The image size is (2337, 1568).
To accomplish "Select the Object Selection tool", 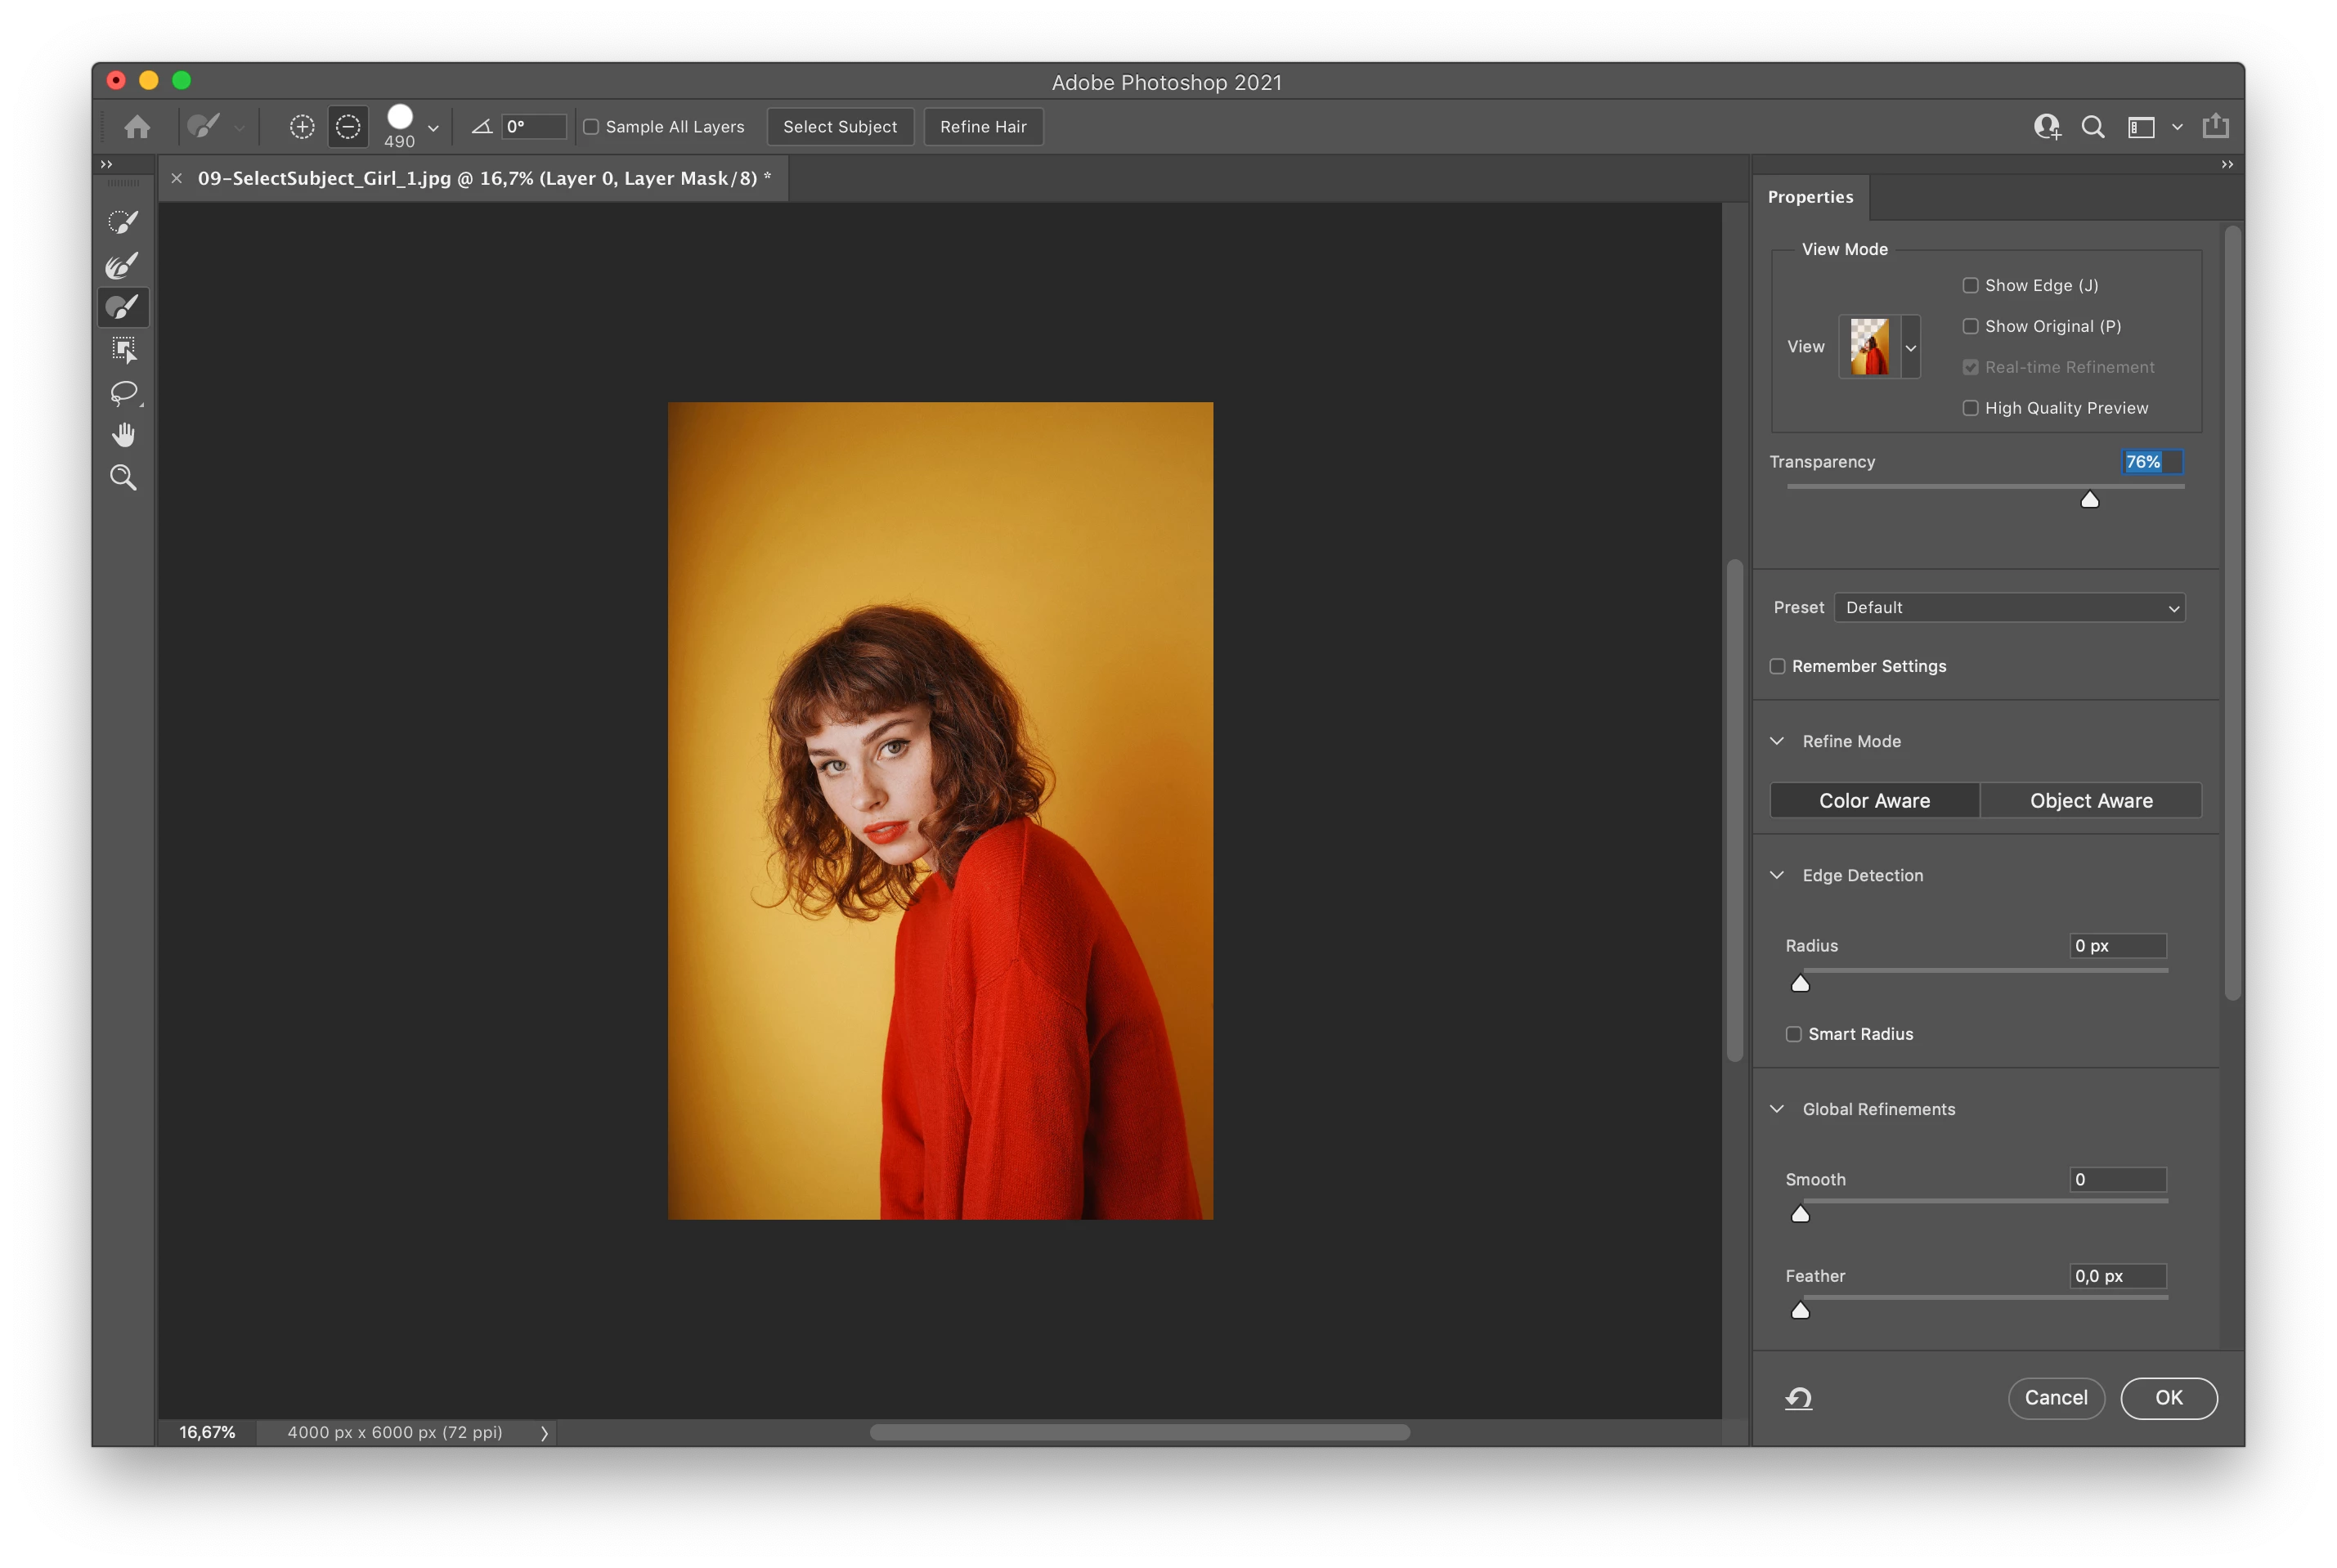I will pyautogui.click(x=123, y=350).
